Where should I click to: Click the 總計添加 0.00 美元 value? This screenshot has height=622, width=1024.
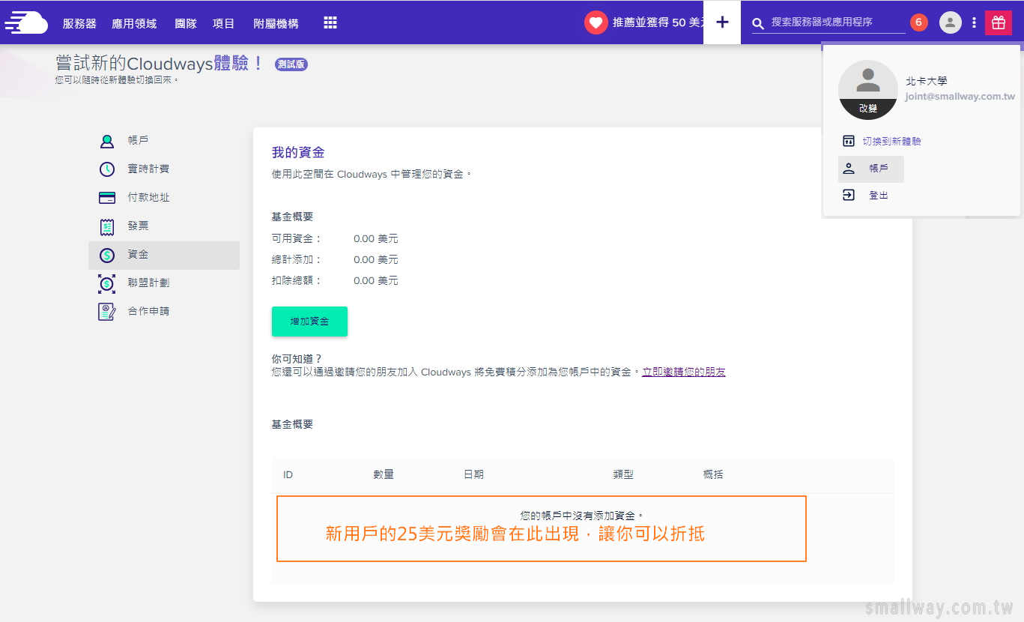point(376,260)
